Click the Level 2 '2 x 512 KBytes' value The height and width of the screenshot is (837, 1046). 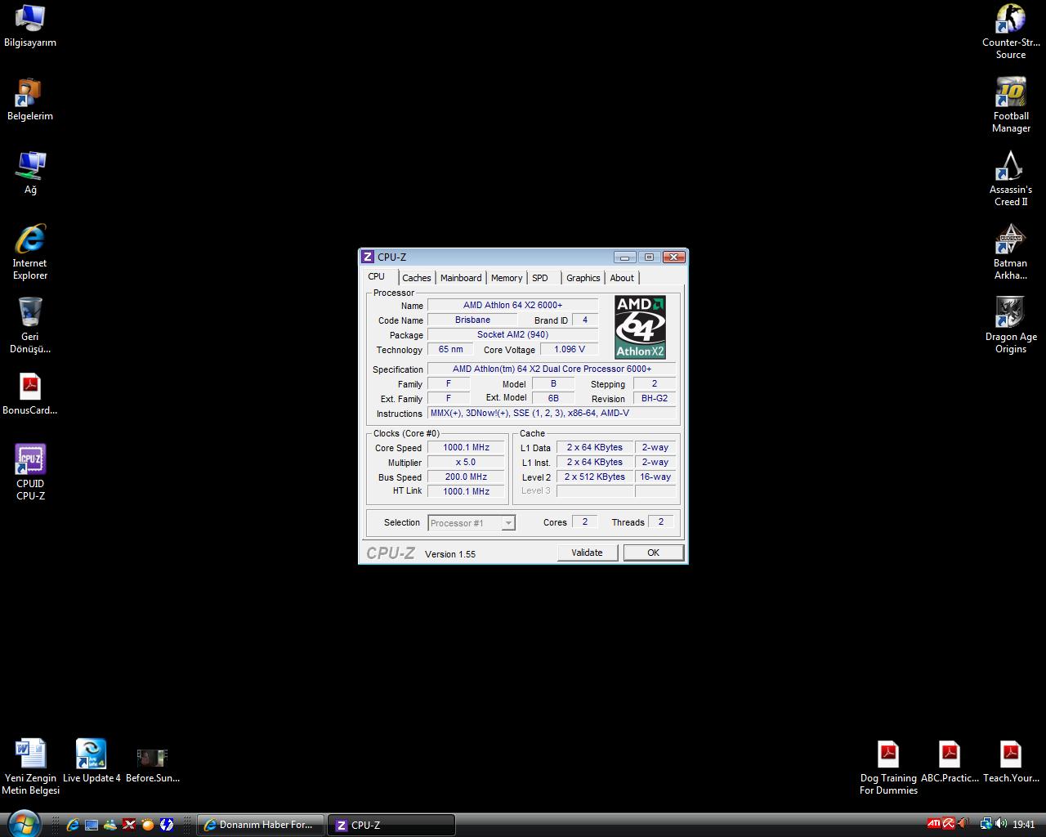(x=595, y=477)
